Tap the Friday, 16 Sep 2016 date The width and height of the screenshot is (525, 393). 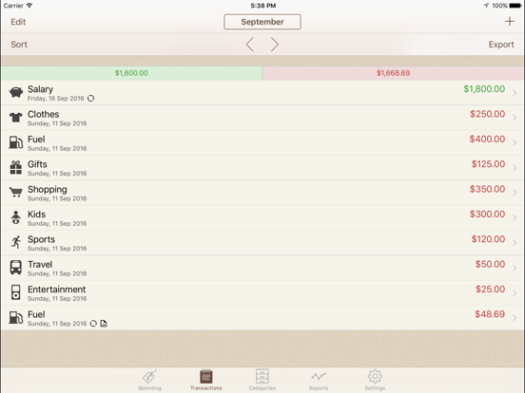point(55,99)
